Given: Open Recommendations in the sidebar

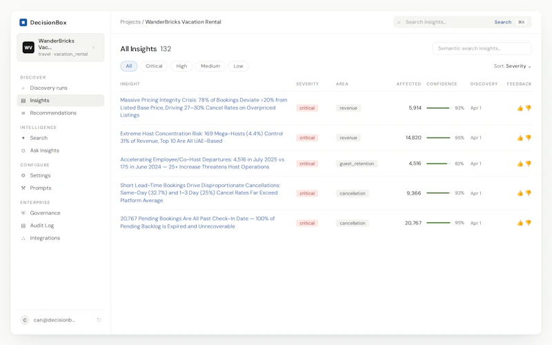Looking at the screenshot, I should click(61, 113).
